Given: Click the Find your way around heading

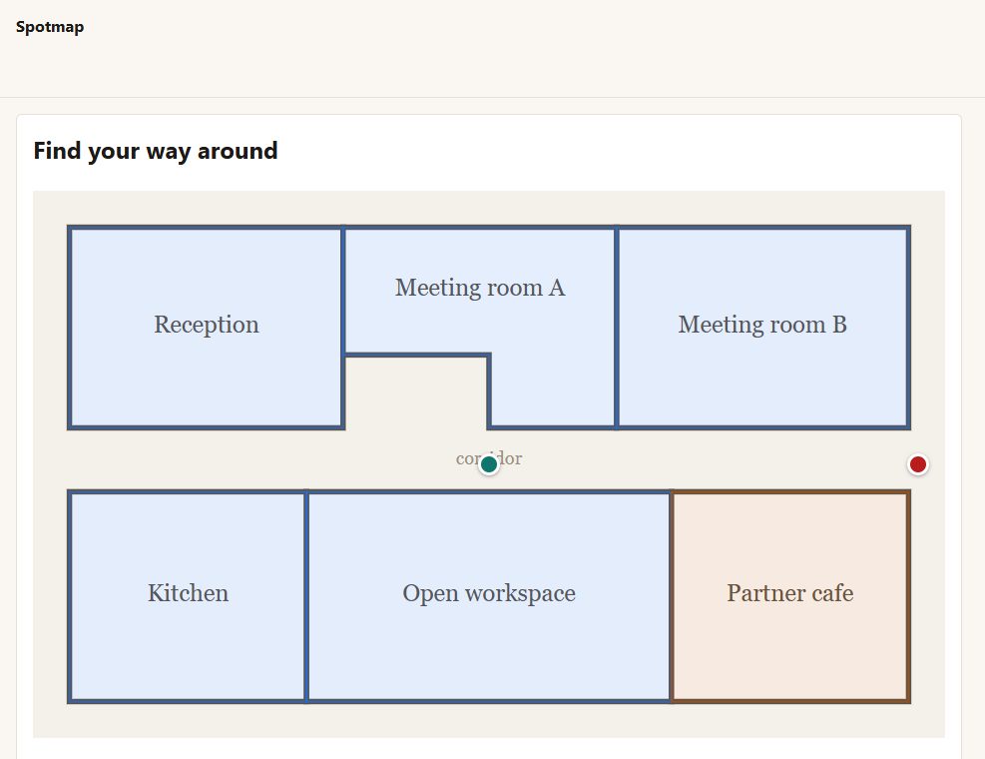Looking at the screenshot, I should click(x=155, y=151).
